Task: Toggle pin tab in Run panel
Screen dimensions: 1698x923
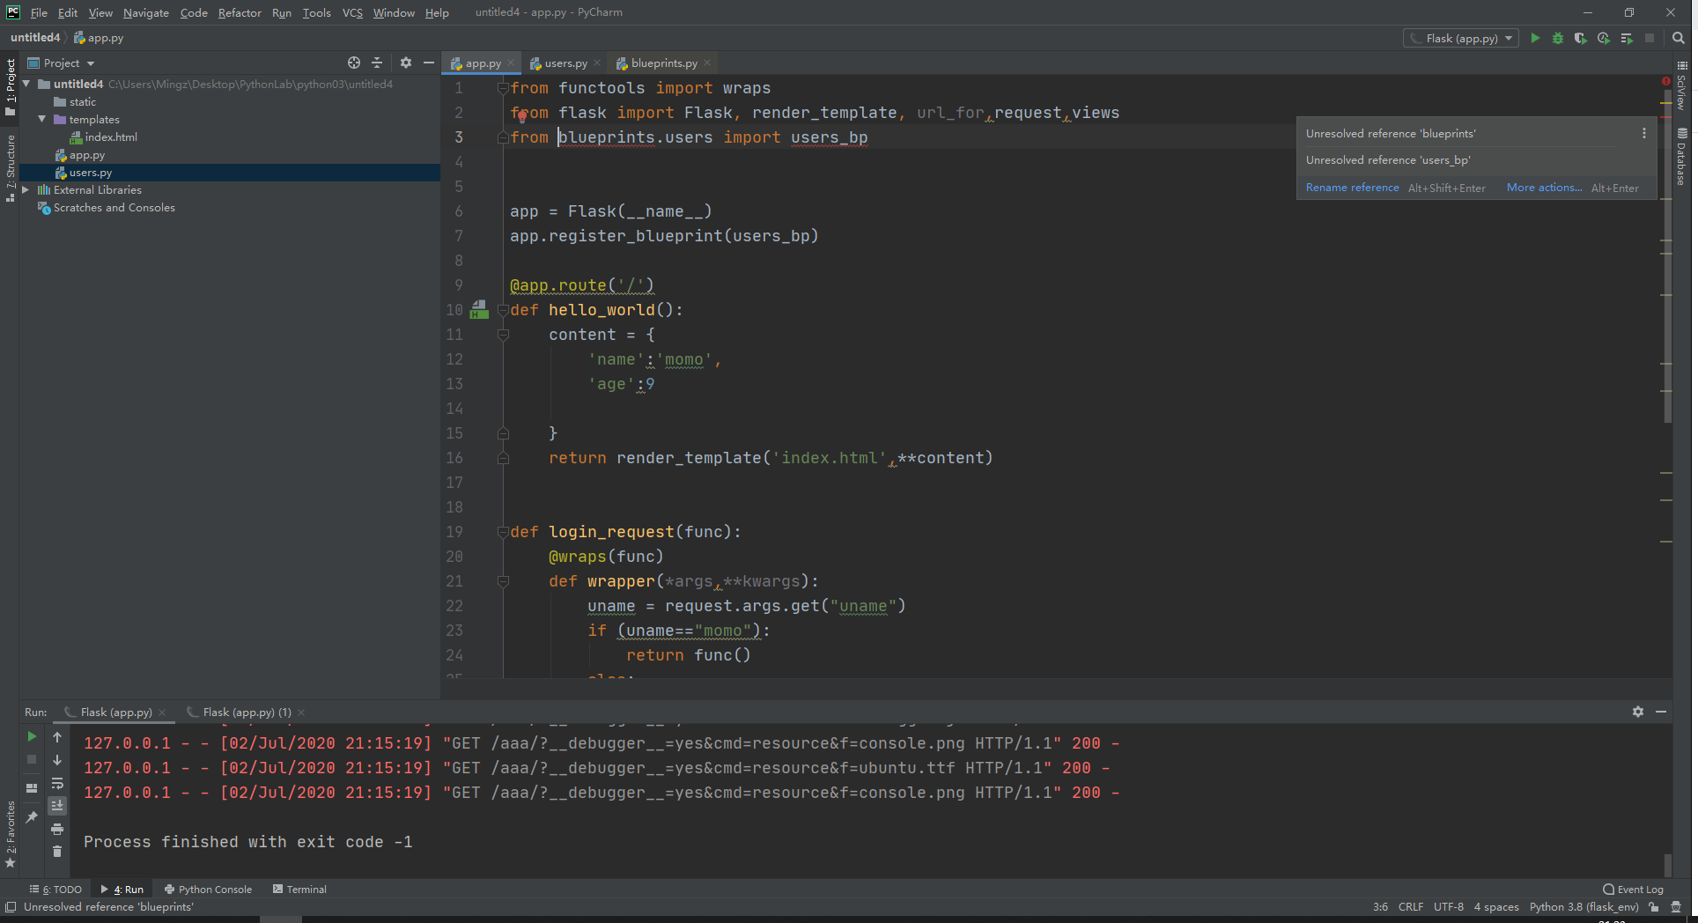Action: [x=32, y=817]
